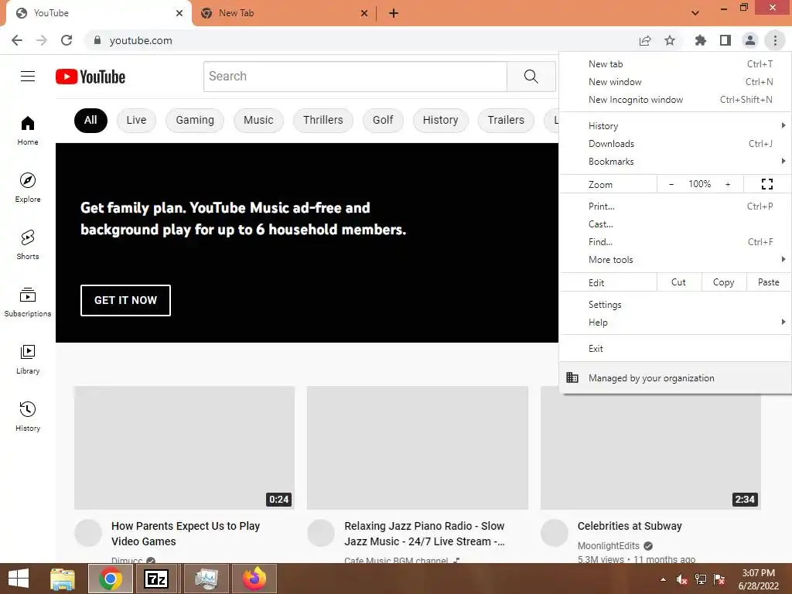Click the tab search chevron

point(695,13)
